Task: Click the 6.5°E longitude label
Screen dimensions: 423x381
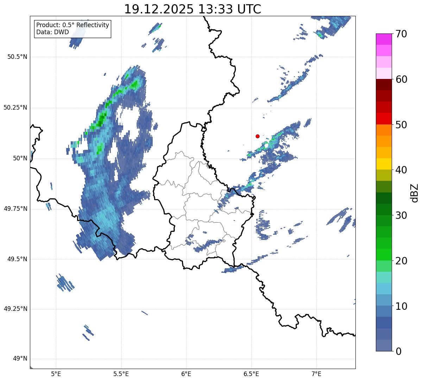Action: (x=251, y=374)
